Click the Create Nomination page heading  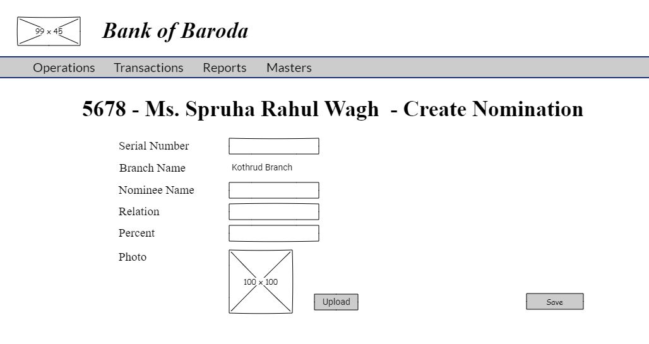pyautogui.click(x=333, y=109)
